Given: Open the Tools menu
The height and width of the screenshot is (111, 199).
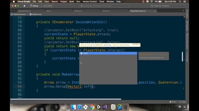Looking at the screenshot, I should point(102,2).
